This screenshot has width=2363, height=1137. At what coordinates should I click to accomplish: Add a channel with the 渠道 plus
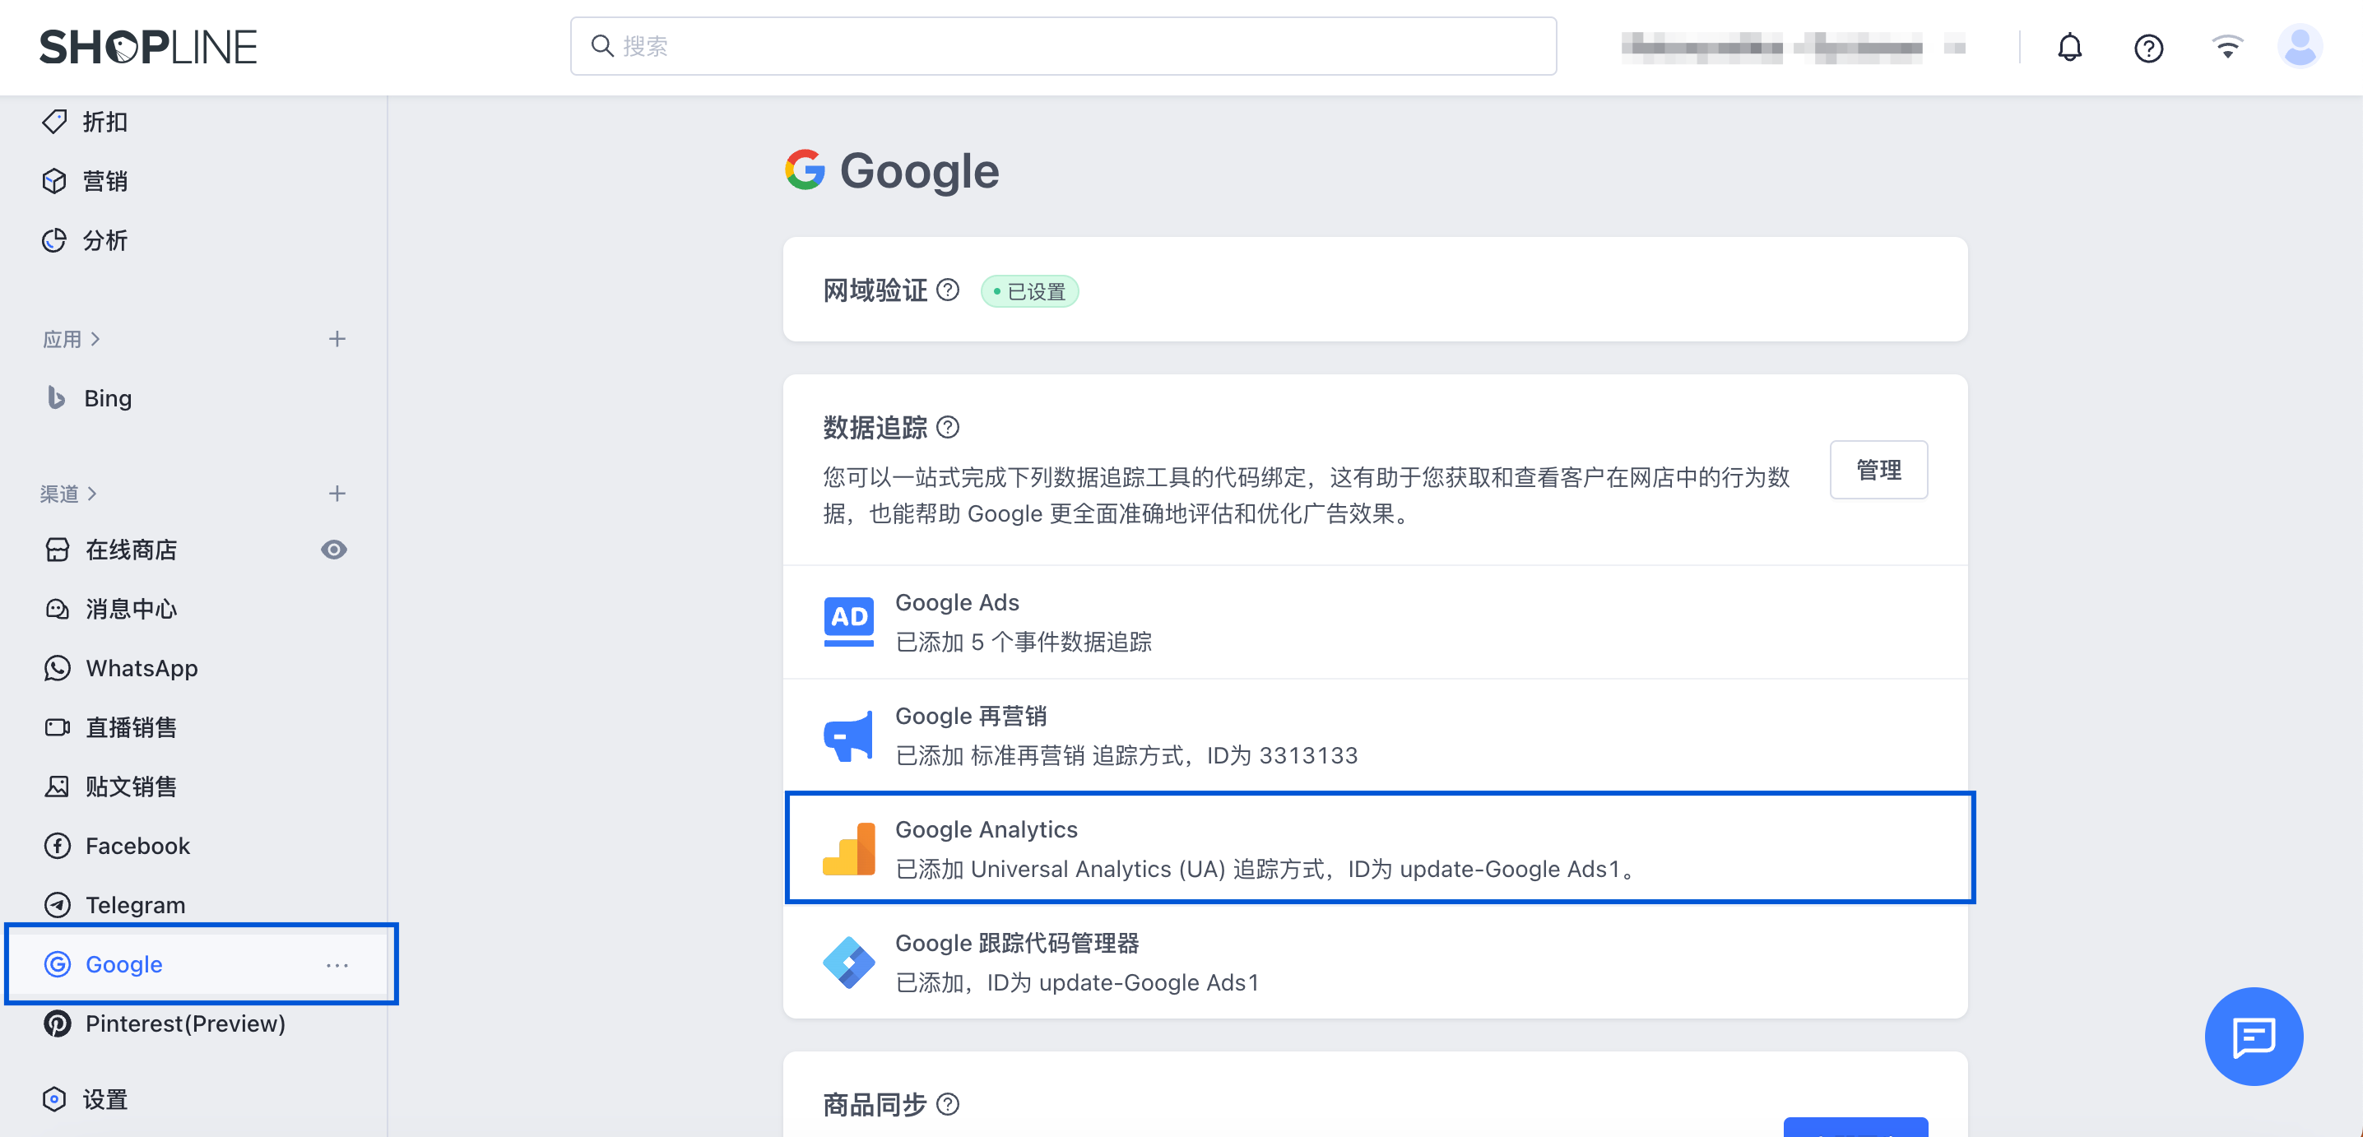coord(337,494)
